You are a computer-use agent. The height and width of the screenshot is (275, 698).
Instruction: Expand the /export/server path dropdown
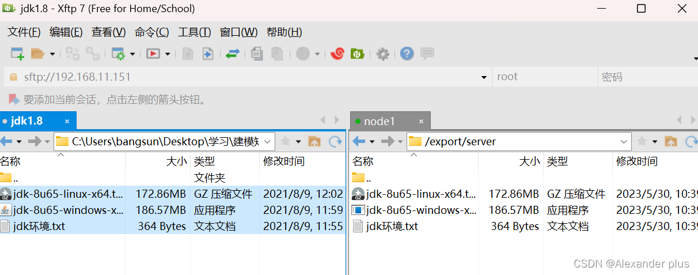(625, 142)
